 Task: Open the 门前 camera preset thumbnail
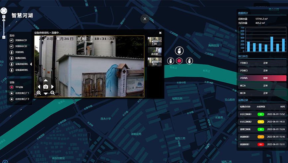(155, 41)
